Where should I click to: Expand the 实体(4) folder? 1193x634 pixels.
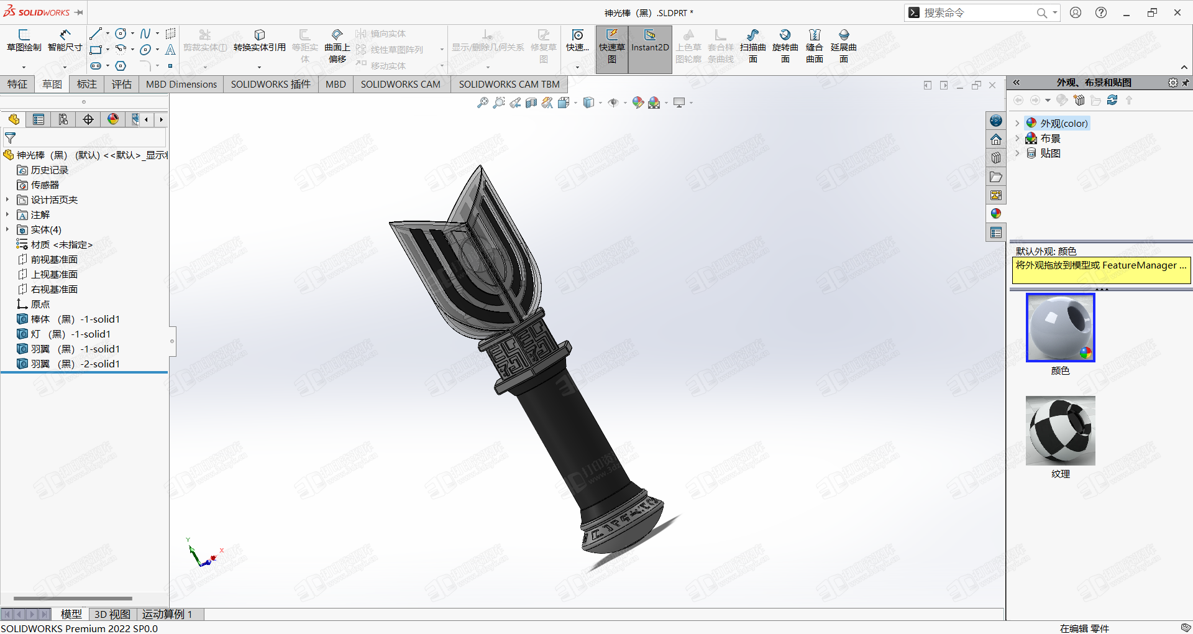coord(7,229)
